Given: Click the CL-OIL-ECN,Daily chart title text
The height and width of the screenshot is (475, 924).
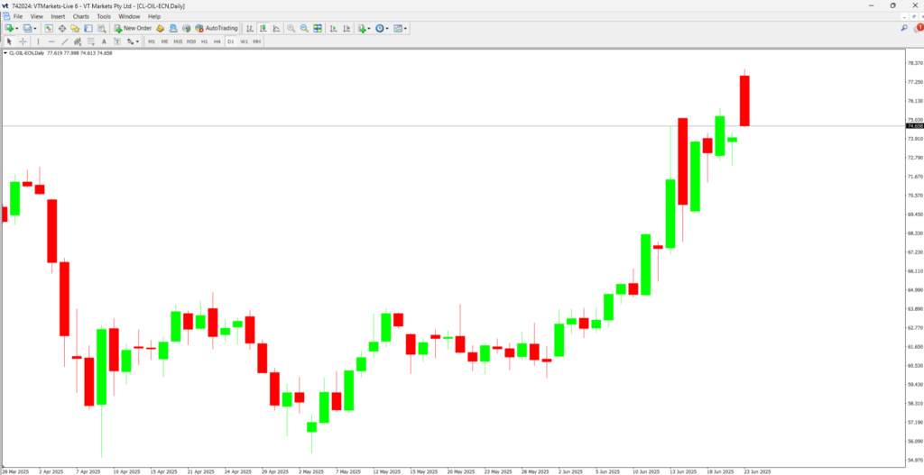Looking at the screenshot, I should pos(26,53).
